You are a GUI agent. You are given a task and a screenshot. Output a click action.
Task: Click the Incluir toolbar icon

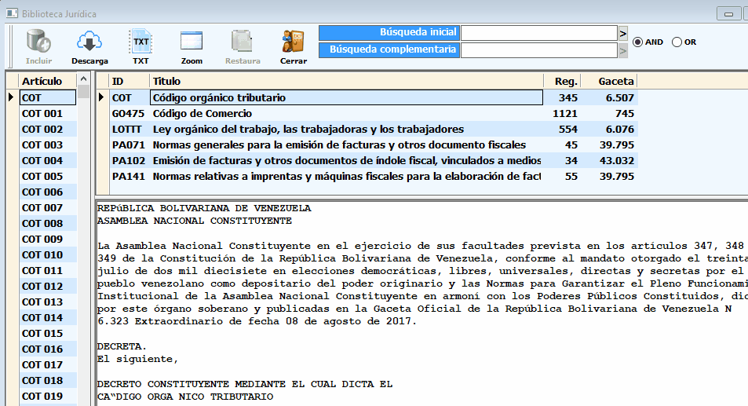point(38,42)
